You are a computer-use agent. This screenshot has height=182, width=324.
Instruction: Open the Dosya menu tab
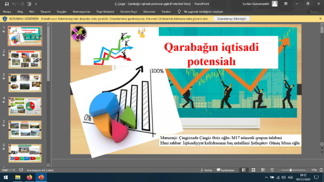[x=7, y=12]
